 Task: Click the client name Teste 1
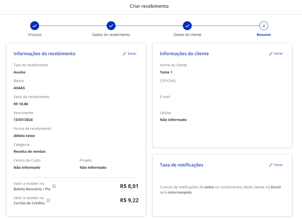pos(166,72)
